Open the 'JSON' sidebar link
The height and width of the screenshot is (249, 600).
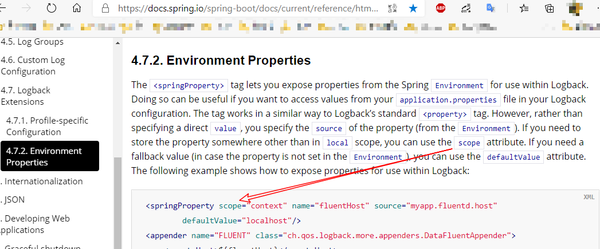point(14,200)
